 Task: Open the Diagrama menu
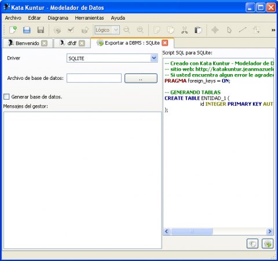pyautogui.click(x=58, y=18)
